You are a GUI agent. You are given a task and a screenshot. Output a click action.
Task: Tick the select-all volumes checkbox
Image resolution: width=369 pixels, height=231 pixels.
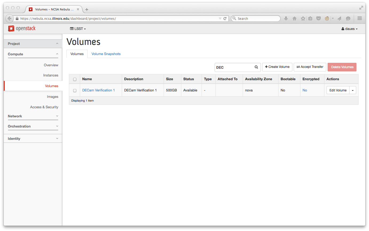pyautogui.click(x=75, y=79)
